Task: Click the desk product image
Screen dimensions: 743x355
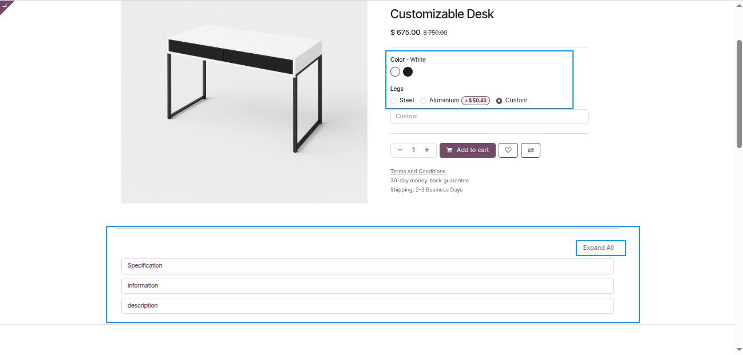Action: point(244,102)
